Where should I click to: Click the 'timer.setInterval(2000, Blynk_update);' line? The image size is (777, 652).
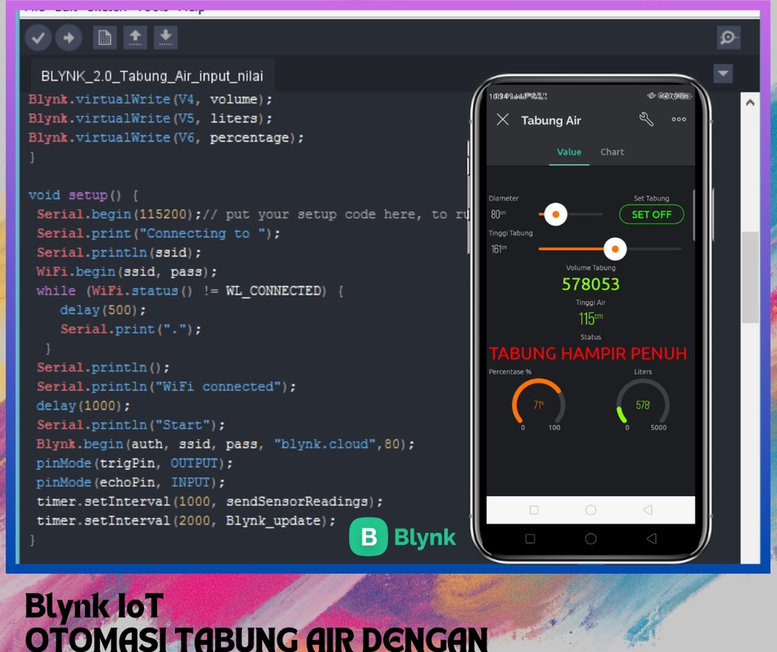[x=186, y=521]
